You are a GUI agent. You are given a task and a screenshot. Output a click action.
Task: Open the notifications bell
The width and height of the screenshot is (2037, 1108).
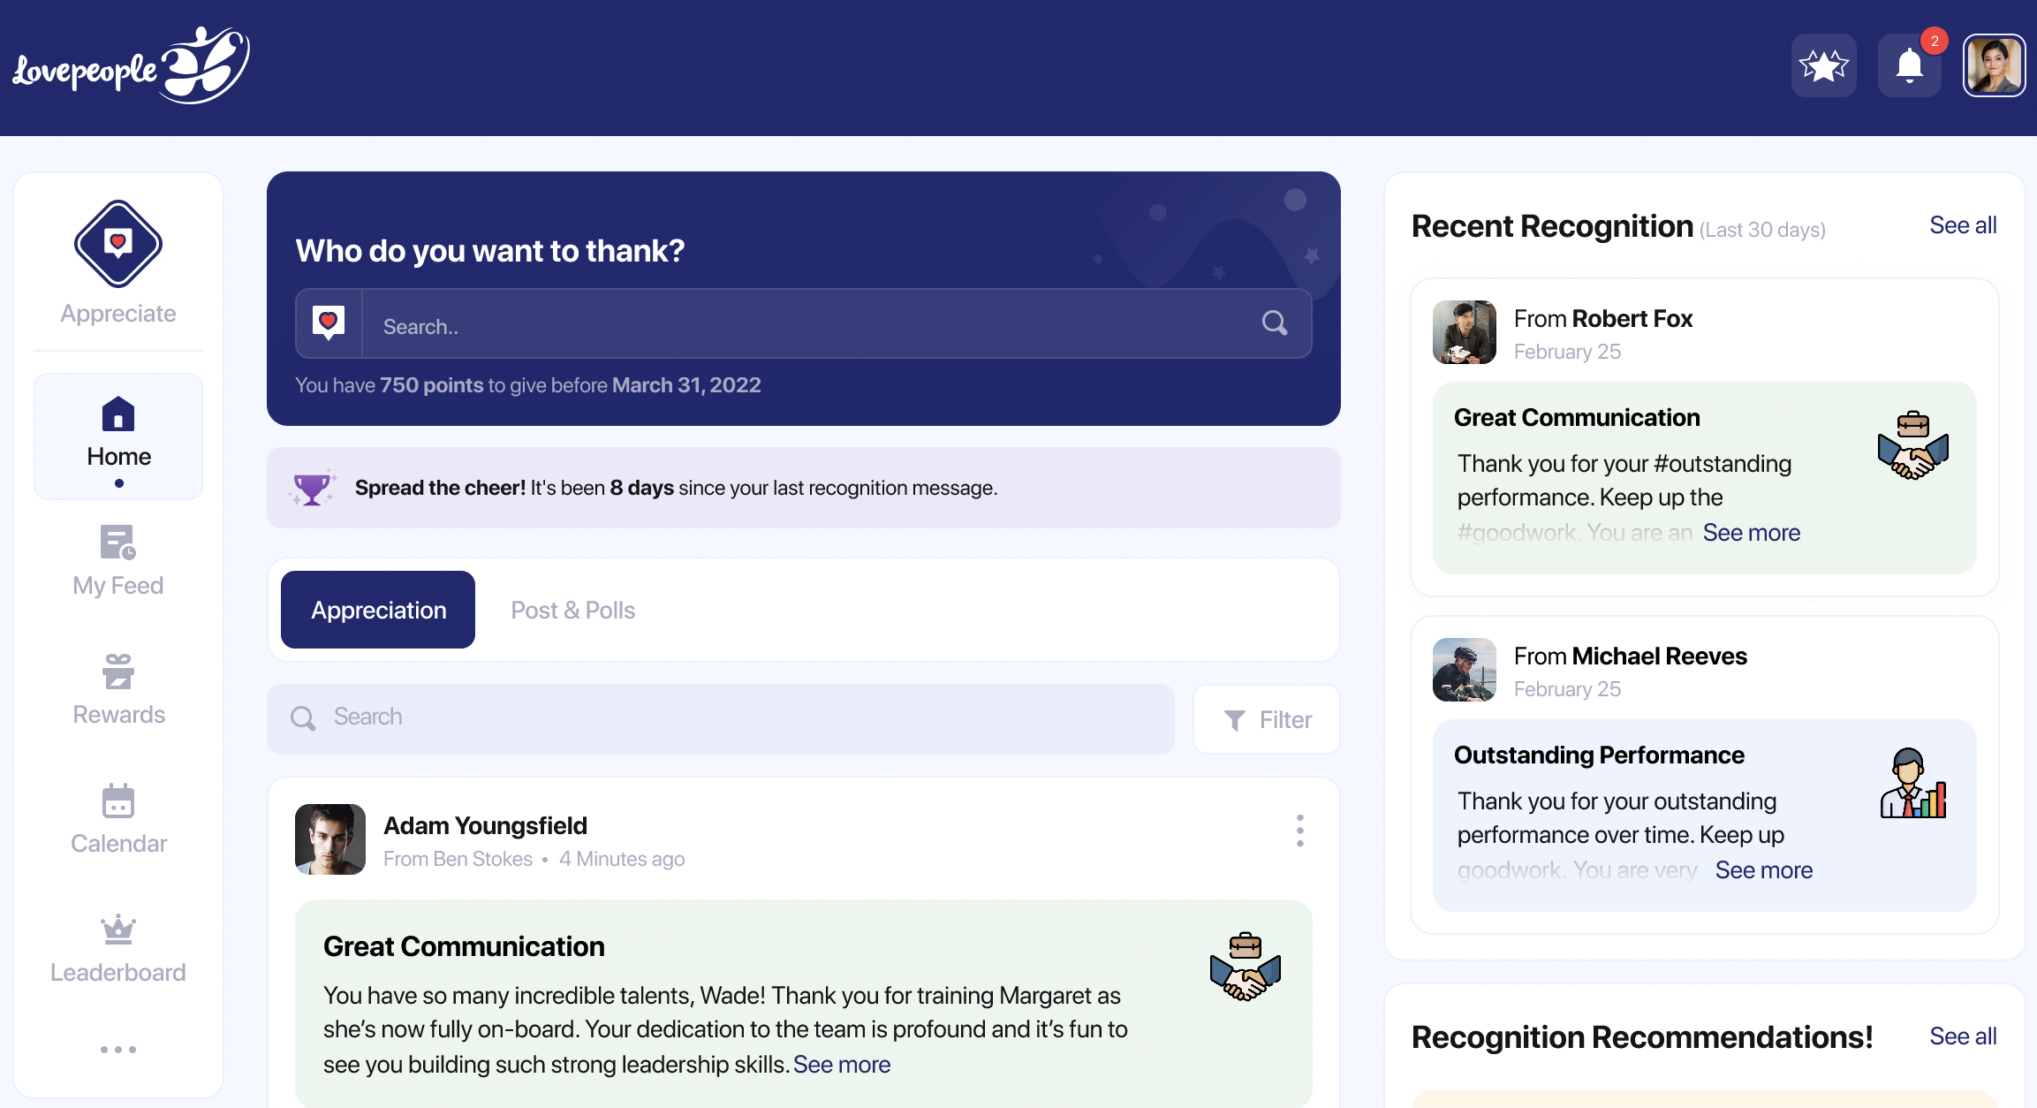click(x=1909, y=65)
